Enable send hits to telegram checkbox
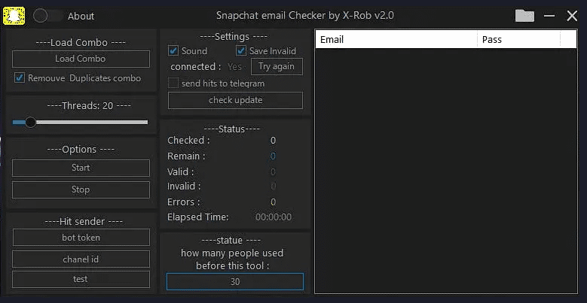Image resolution: width=587 pixels, height=303 pixels. (x=174, y=83)
